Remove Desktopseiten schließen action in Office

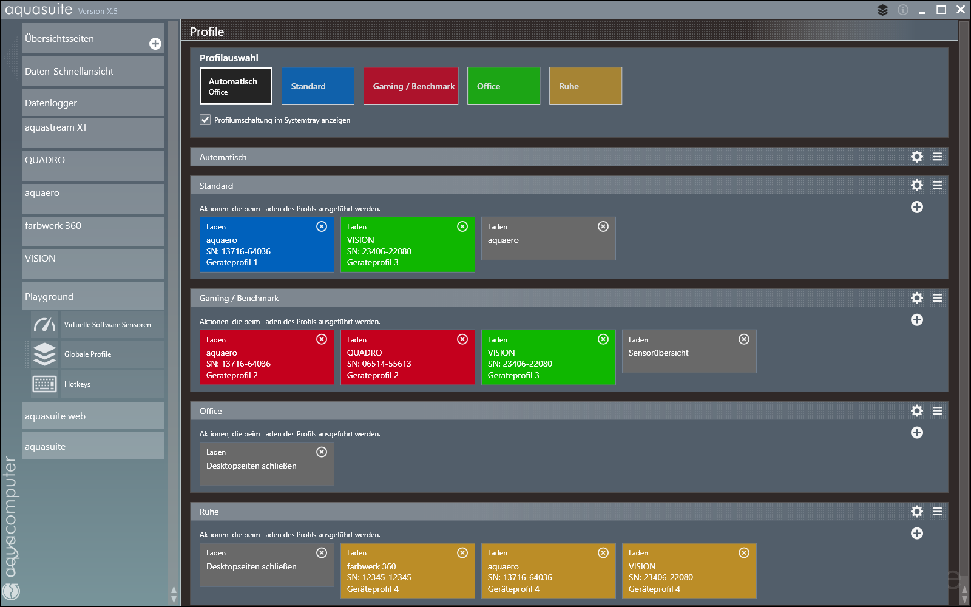[322, 452]
